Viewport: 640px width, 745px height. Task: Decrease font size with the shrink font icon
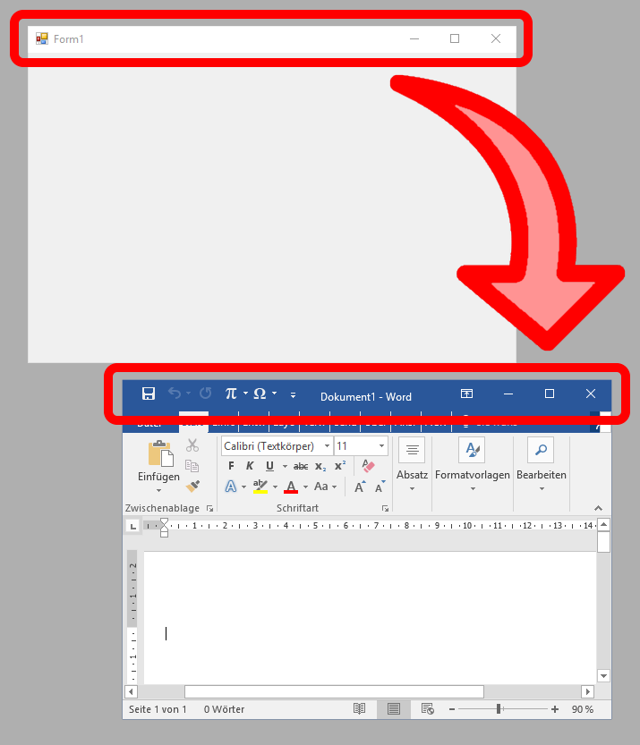pyautogui.click(x=380, y=487)
